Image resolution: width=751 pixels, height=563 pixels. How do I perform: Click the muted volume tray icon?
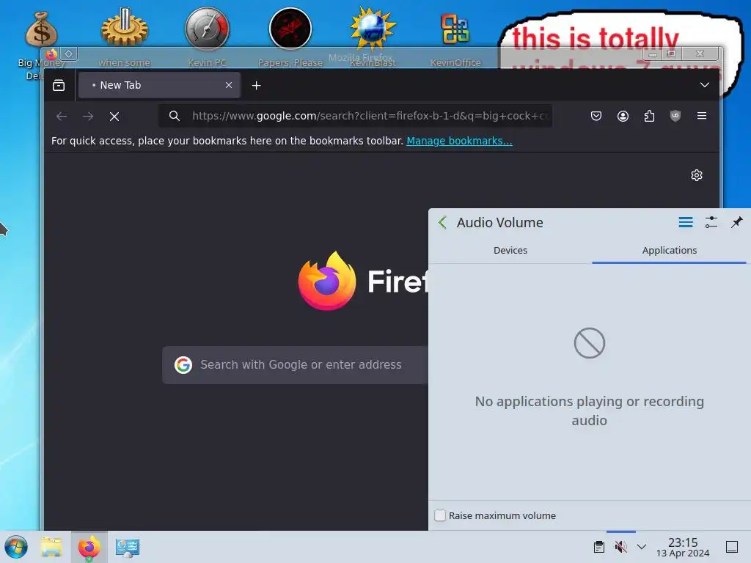pos(620,547)
